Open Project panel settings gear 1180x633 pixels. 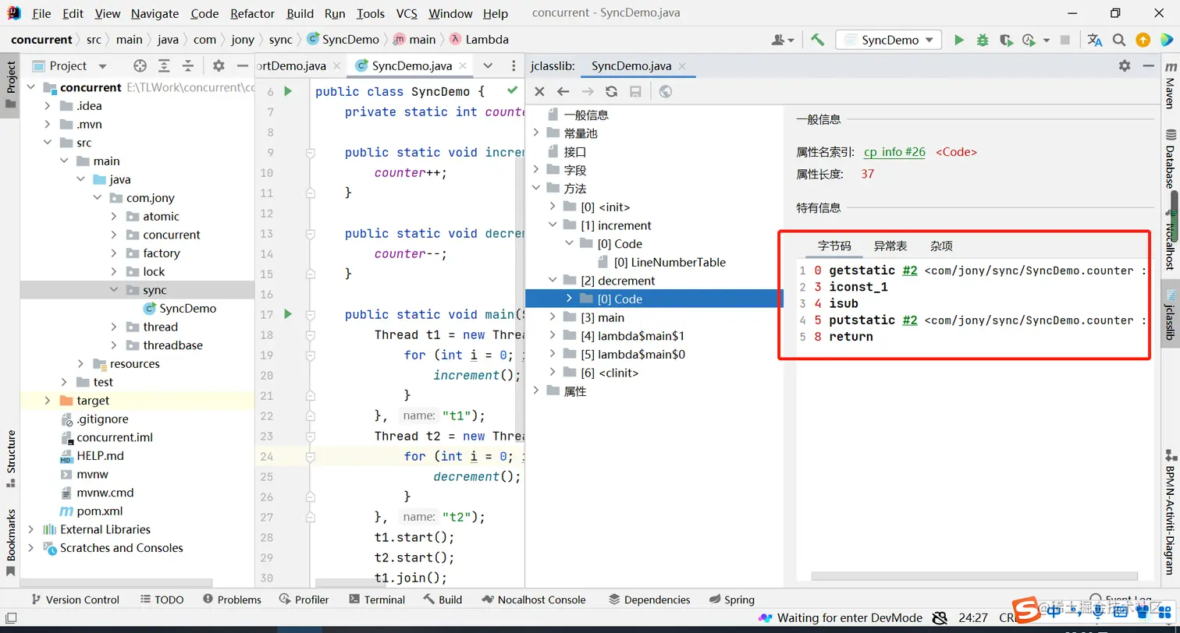pos(219,66)
